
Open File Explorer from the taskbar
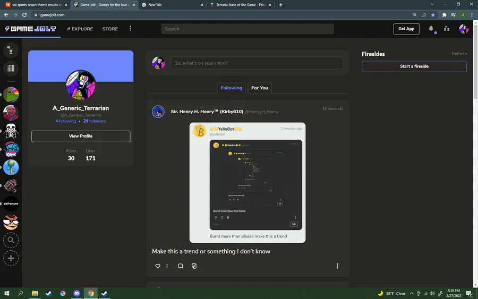click(x=35, y=293)
